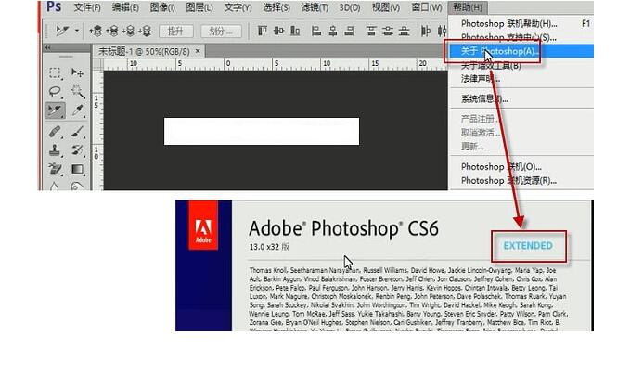Select the Move tool

coord(77,73)
